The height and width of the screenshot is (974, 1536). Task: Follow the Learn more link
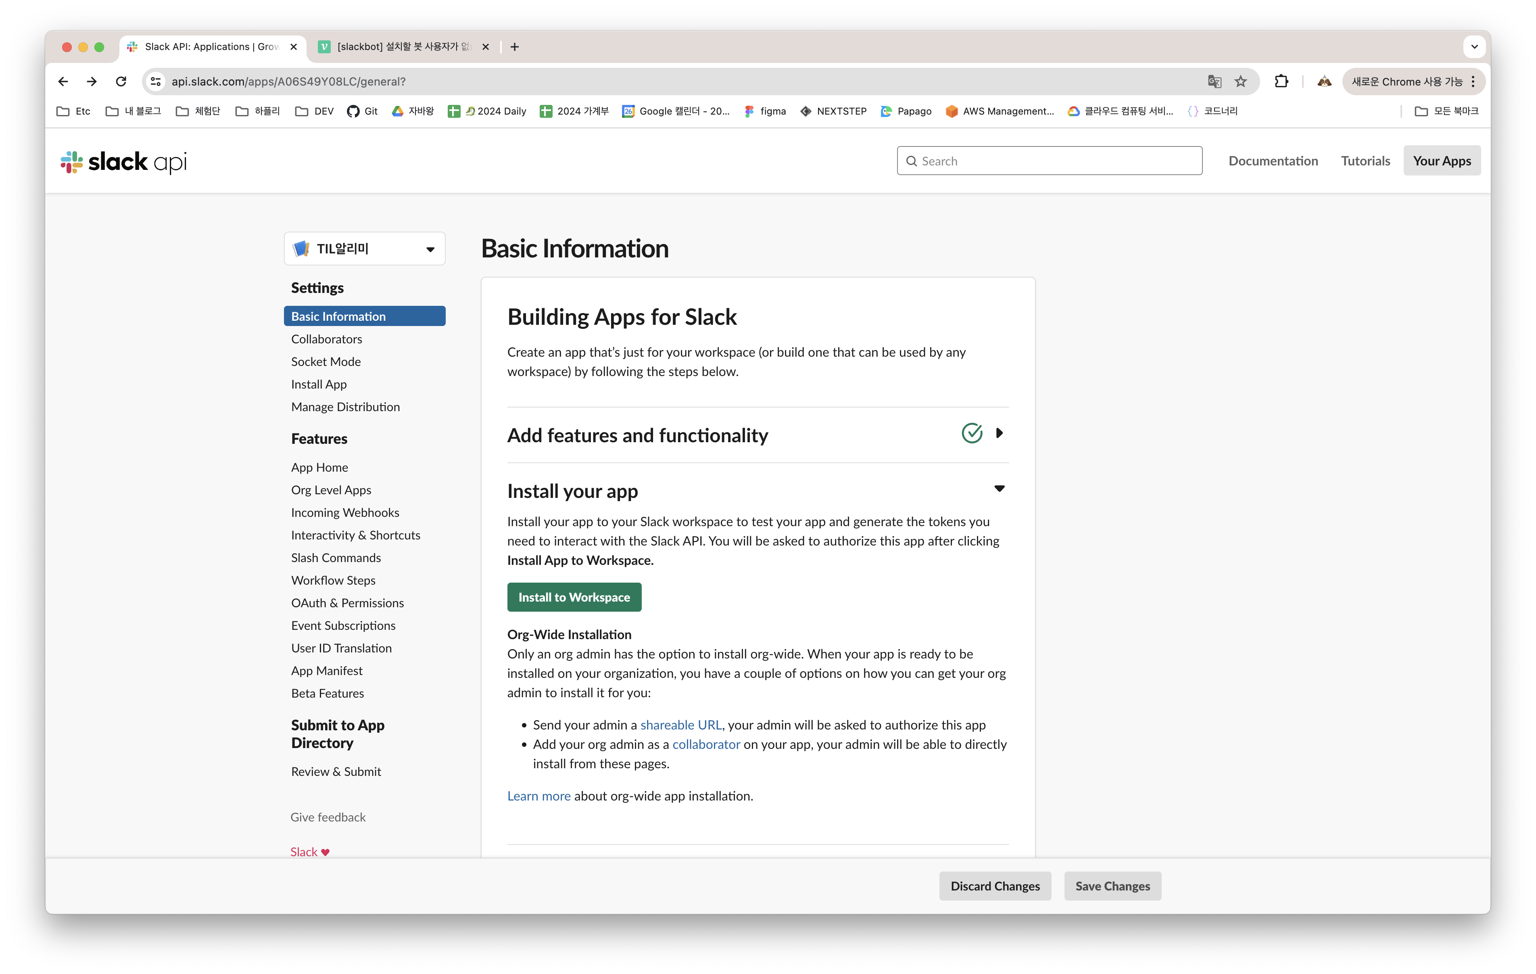[538, 796]
